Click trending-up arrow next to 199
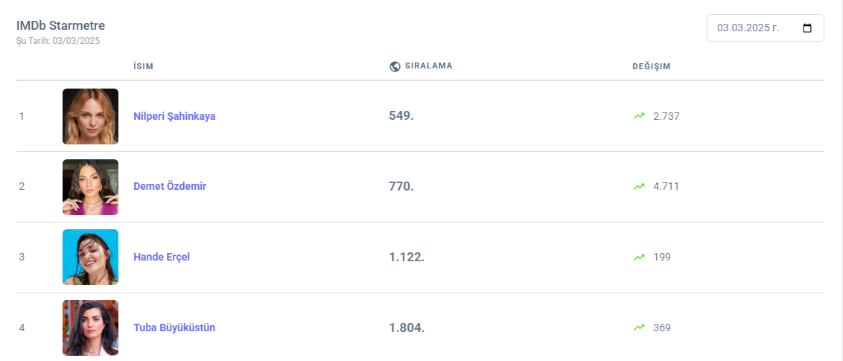The image size is (843, 361). 639,257
